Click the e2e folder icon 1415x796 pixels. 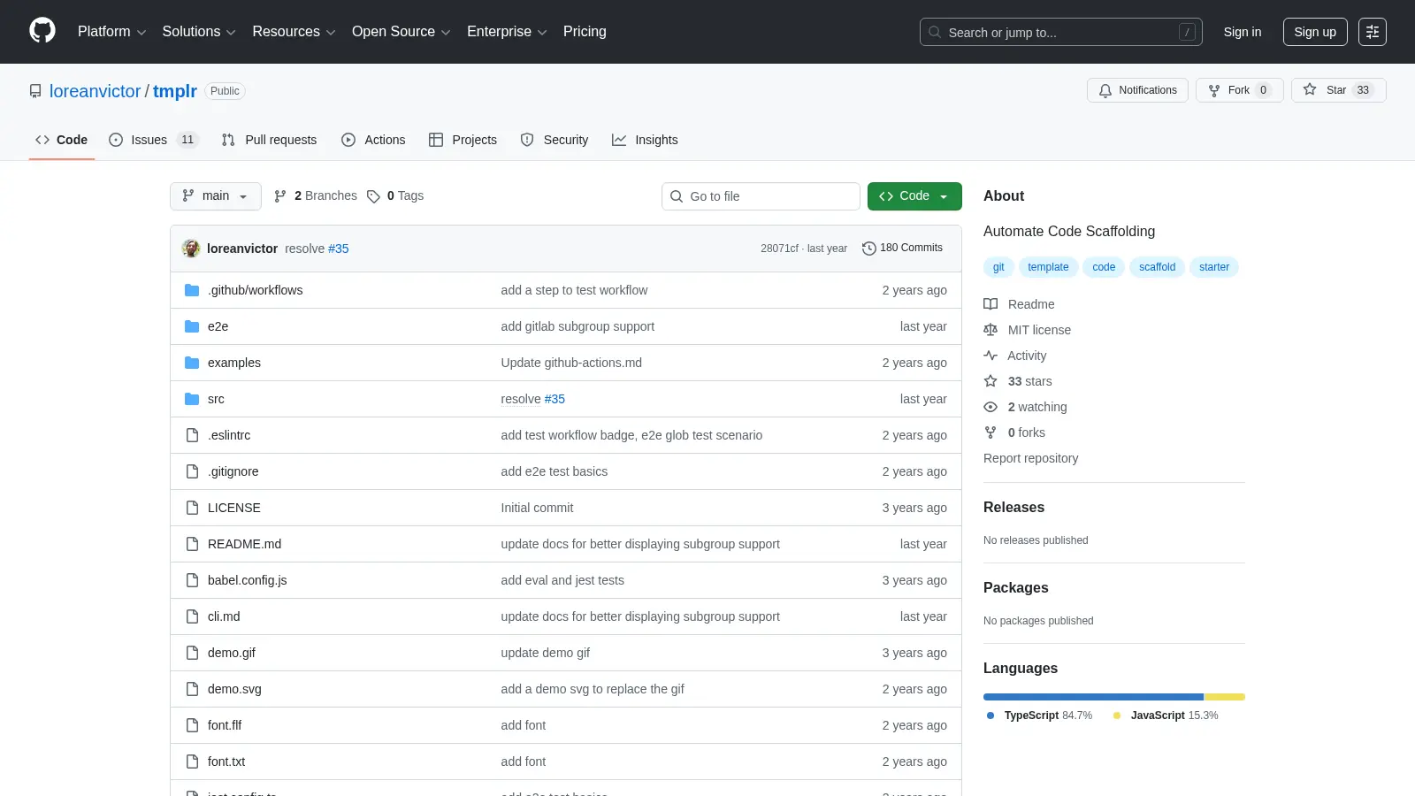192,326
